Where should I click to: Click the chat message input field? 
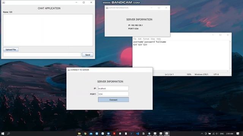(42, 54)
